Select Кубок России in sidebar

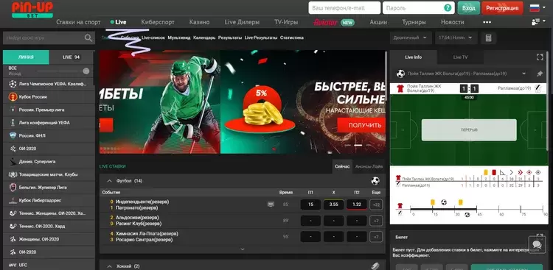tap(49, 97)
